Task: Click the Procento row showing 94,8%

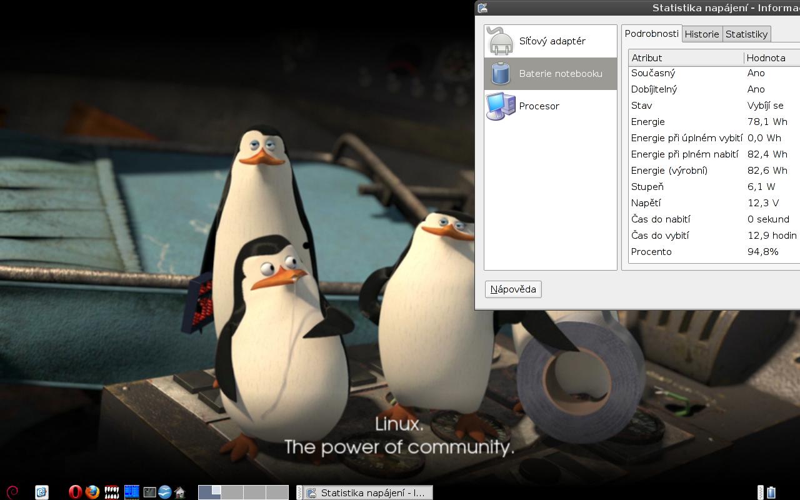Action: pos(714,252)
